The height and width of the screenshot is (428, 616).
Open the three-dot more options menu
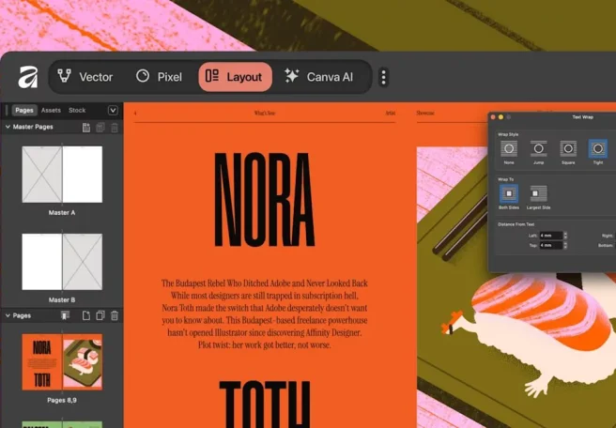pyautogui.click(x=383, y=77)
